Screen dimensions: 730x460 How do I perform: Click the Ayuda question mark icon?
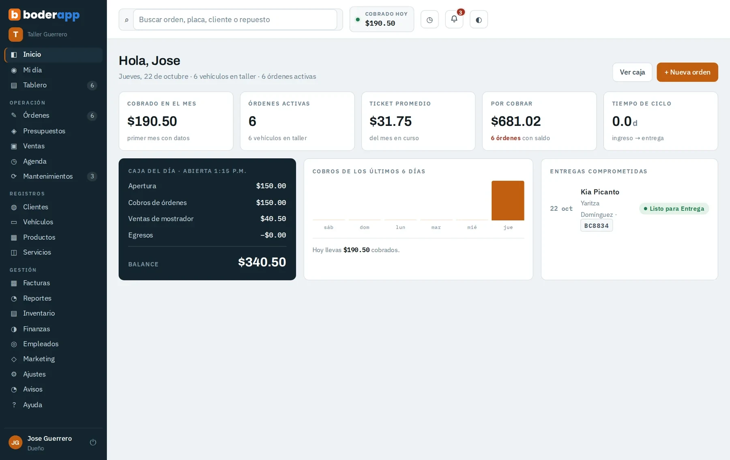click(x=14, y=405)
